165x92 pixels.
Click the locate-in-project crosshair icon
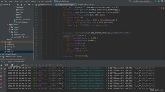pos(18,5)
